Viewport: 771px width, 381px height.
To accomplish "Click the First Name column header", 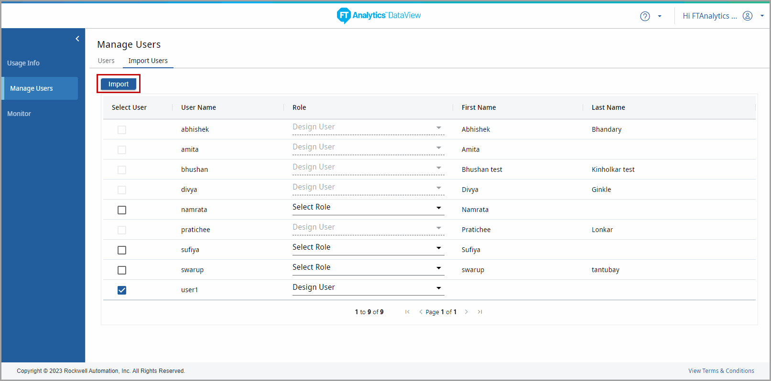I will [x=478, y=107].
